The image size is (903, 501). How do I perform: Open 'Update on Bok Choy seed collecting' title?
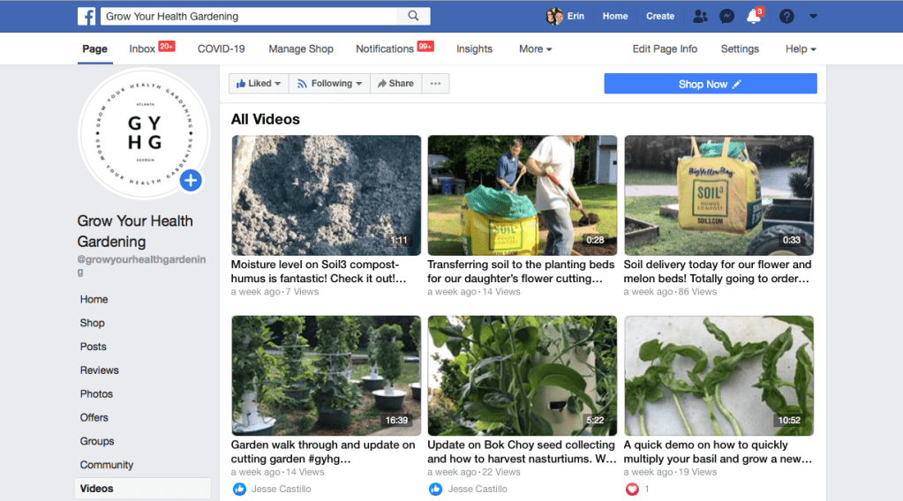tap(522, 452)
